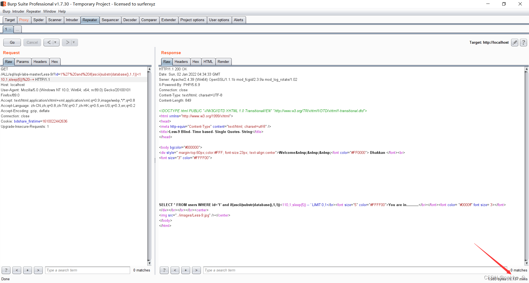This screenshot has height=283, width=529.
Task: Click the HTTP/1.1 200 OK status line
Action: coord(173,69)
